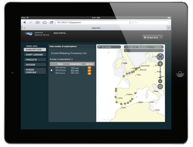Viewport: 193px width, 147px height.
Task: Click the WEB PORTAL header label
Action: point(60,33)
